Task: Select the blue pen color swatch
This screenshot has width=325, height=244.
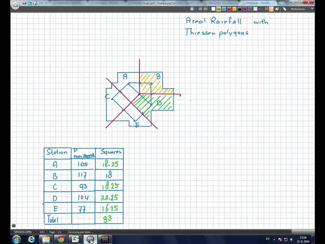Action: tap(224, 9)
